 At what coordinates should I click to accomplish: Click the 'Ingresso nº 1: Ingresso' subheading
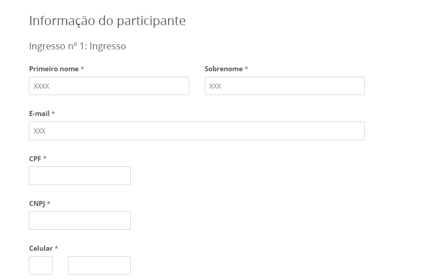[x=77, y=46]
